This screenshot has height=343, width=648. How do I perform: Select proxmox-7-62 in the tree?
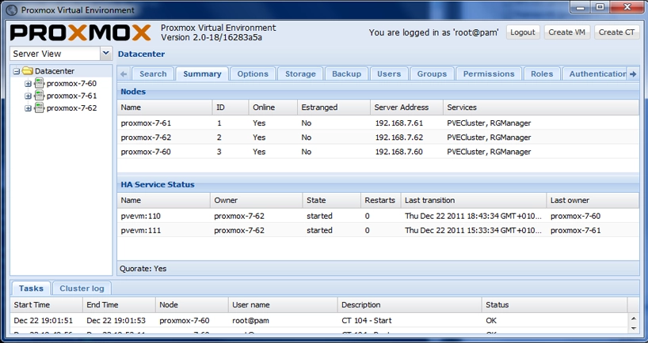point(71,108)
